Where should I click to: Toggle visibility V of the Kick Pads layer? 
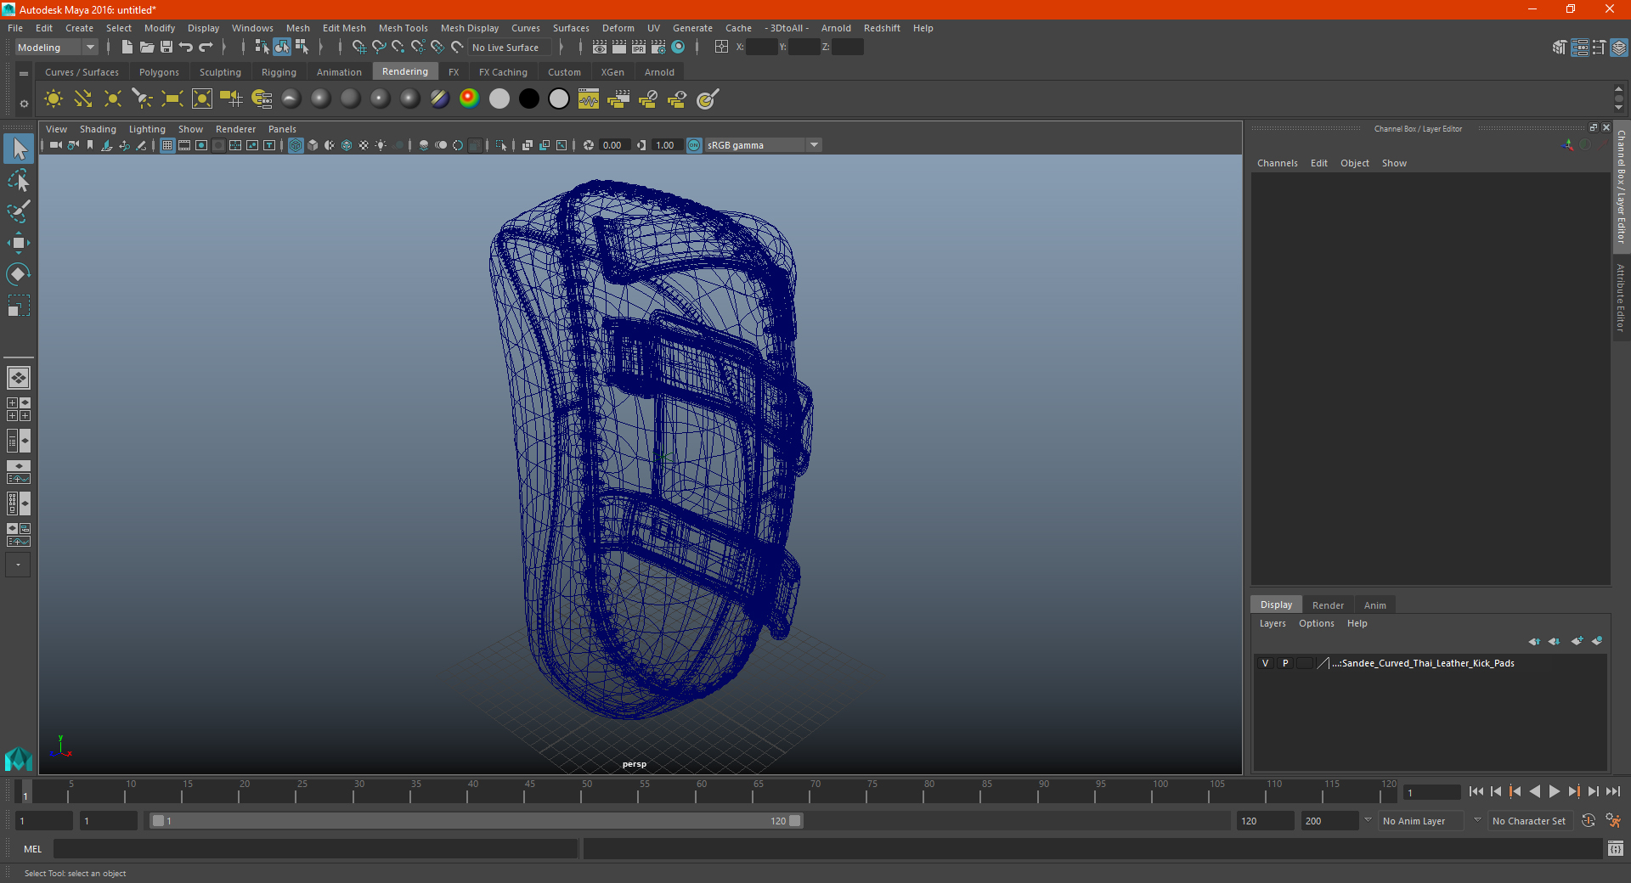point(1265,663)
